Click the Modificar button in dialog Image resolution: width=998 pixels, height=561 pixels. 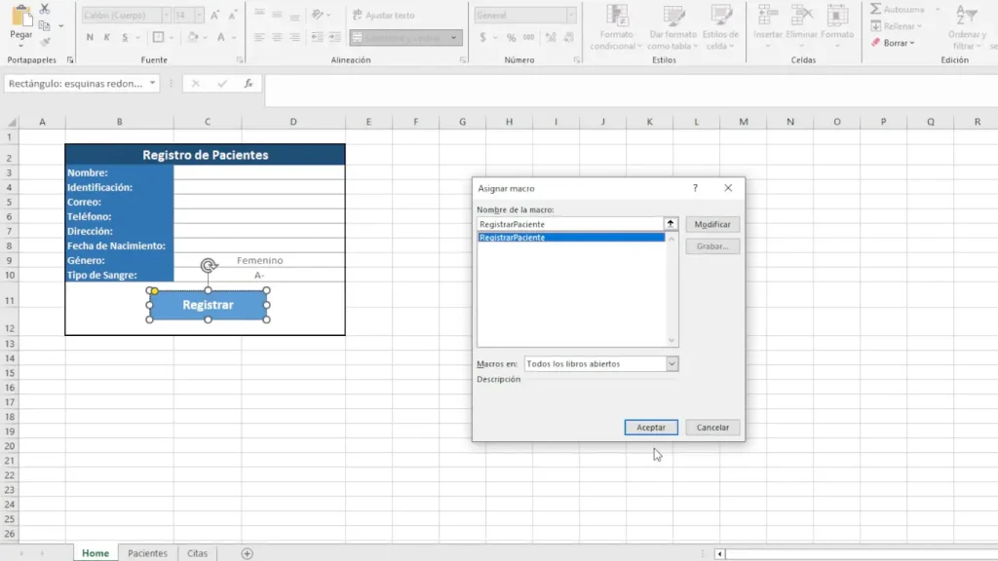coord(712,224)
